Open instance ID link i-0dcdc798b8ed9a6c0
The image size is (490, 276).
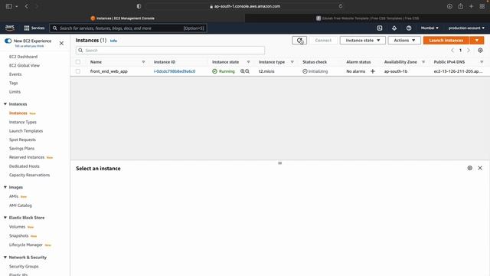175,71
